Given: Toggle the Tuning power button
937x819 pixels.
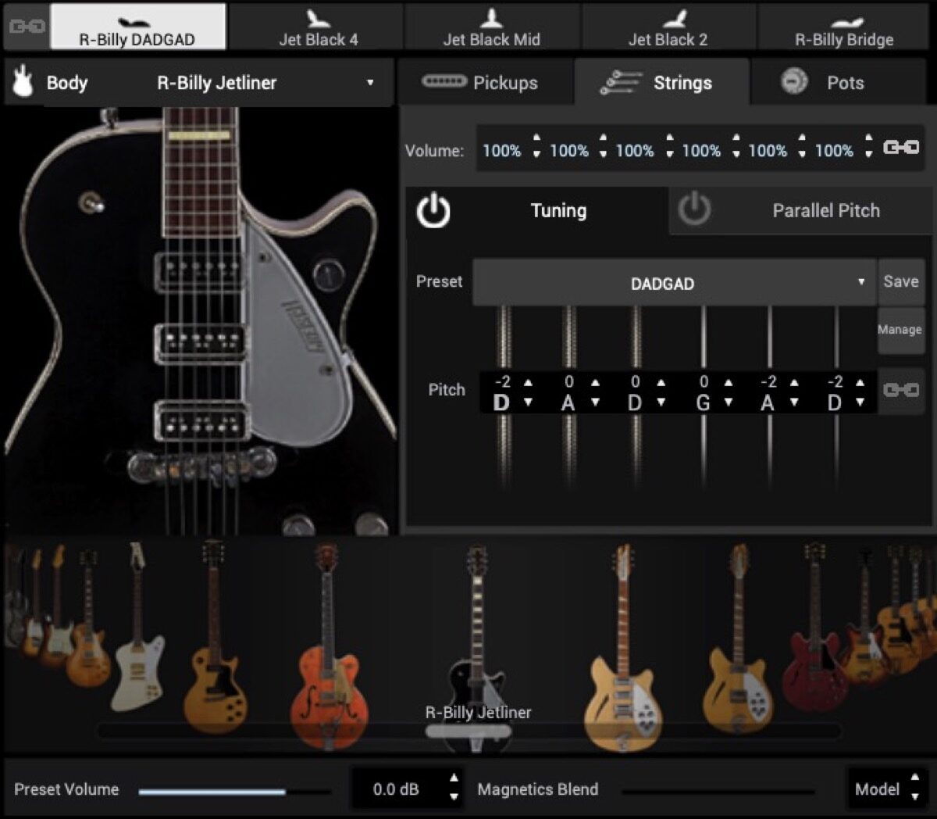Looking at the screenshot, I should [x=433, y=211].
